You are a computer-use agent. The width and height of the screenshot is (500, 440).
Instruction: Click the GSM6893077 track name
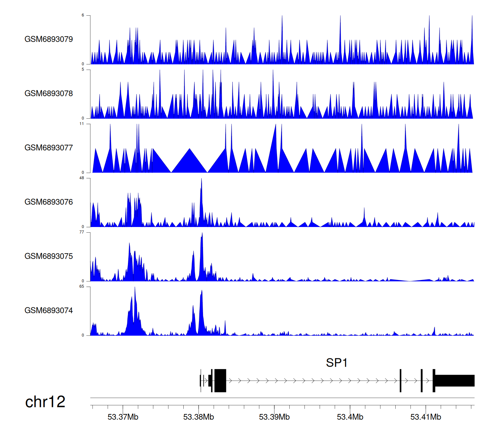tap(49, 148)
